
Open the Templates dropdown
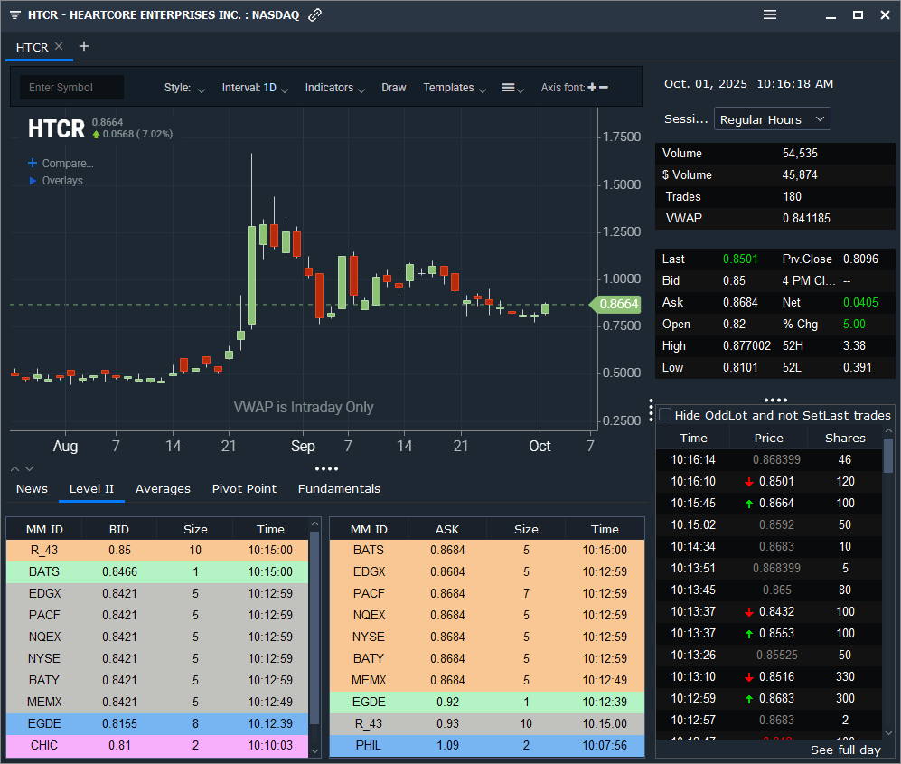[x=455, y=88]
